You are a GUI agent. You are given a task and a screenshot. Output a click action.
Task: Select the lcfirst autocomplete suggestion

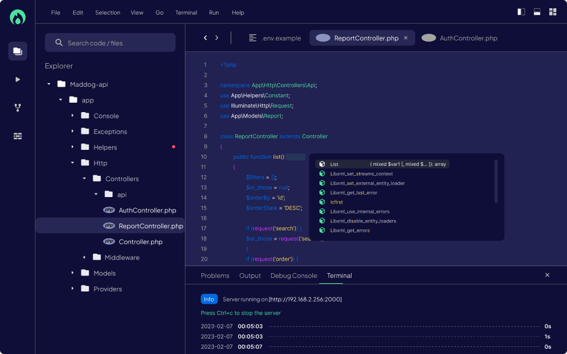(x=337, y=202)
